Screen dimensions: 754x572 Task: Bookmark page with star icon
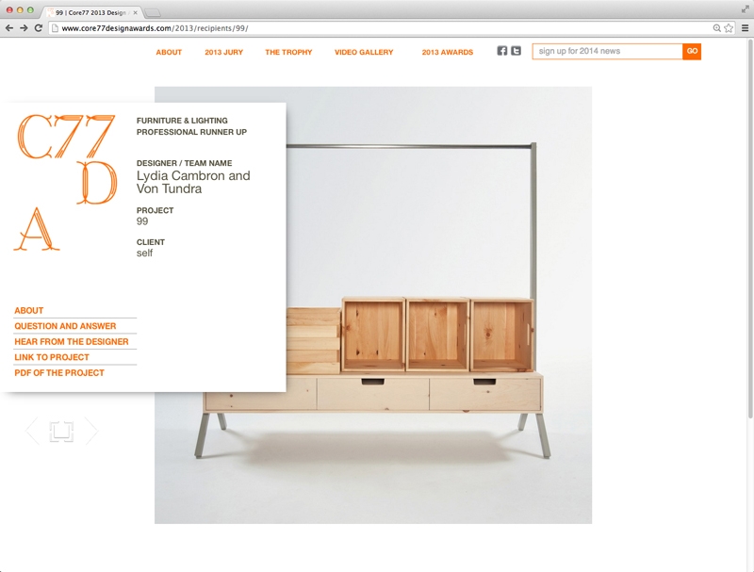729,28
